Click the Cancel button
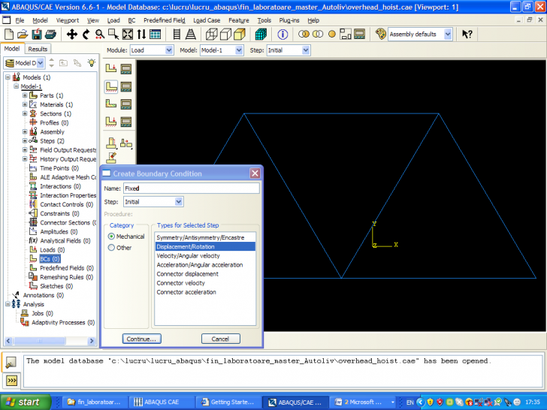 coord(220,339)
